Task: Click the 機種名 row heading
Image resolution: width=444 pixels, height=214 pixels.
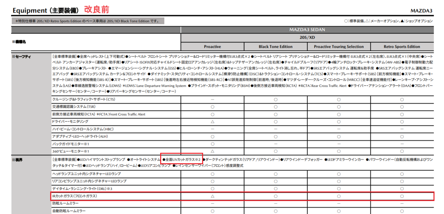Action: (21, 42)
